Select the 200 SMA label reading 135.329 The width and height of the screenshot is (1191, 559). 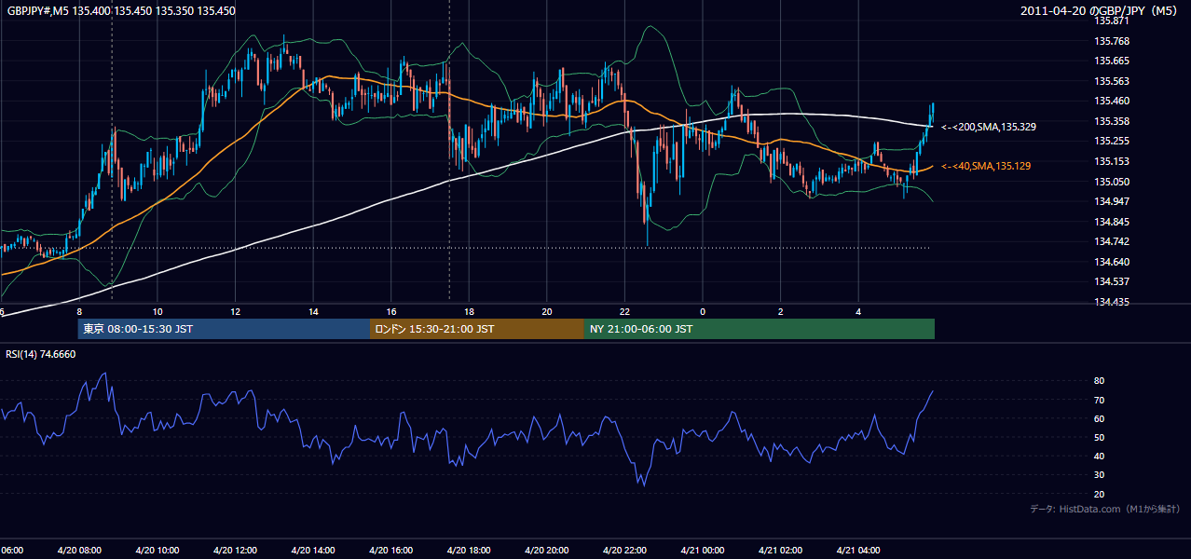pos(989,126)
